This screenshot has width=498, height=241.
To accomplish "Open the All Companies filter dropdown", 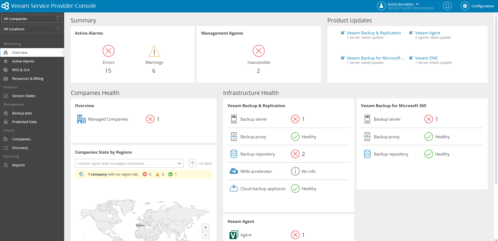I will (32, 19).
